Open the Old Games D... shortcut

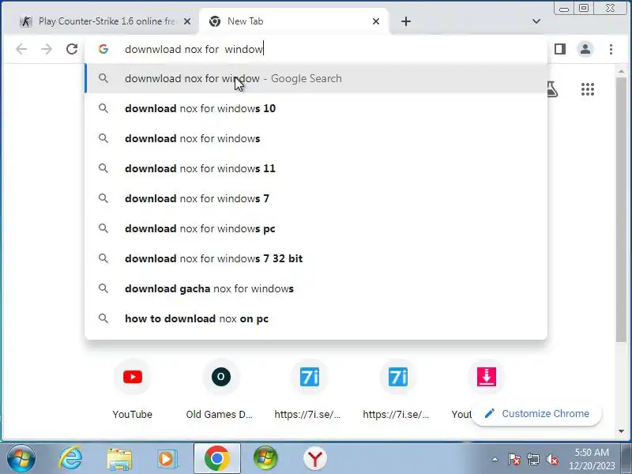[x=221, y=389]
